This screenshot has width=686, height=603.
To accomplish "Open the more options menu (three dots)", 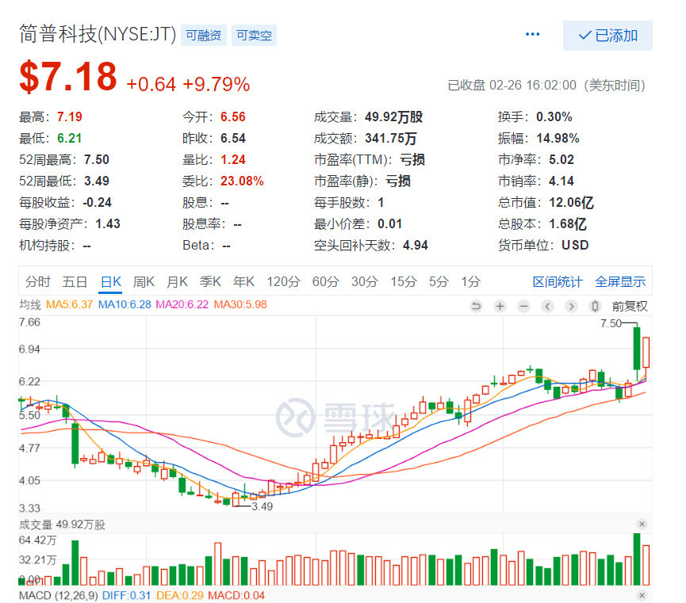I will [532, 33].
